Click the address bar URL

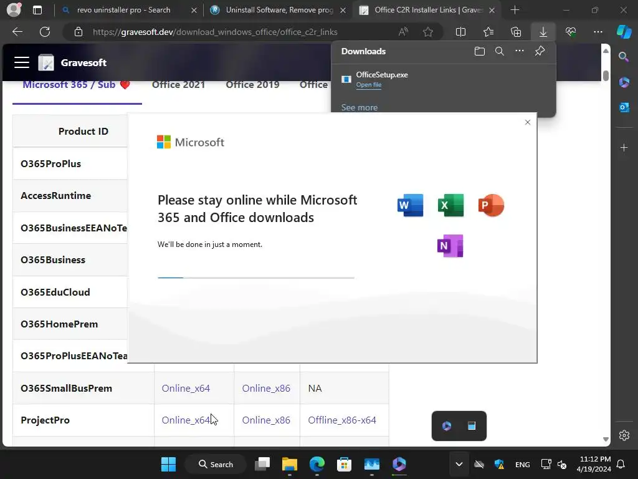click(215, 32)
